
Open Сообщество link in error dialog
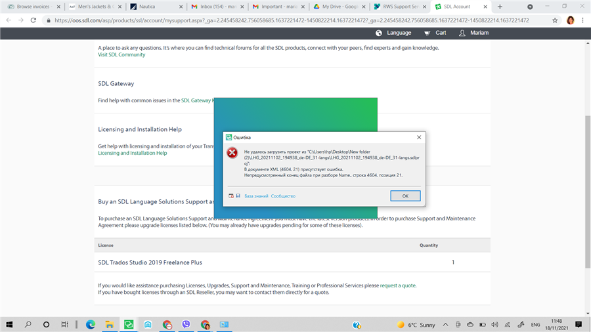point(283,196)
